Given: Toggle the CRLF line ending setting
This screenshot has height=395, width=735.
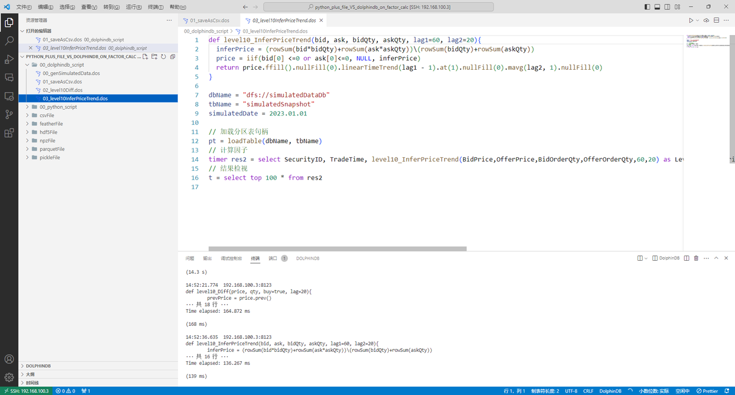Looking at the screenshot, I should coord(588,391).
